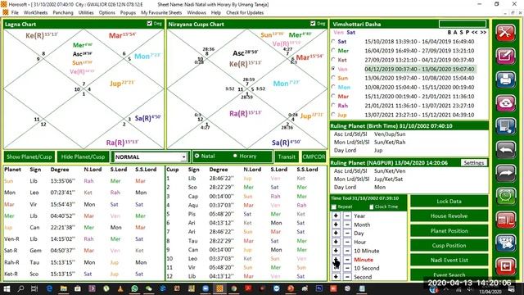Click the back arrow sidebar icon

(505, 150)
